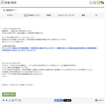Click second blue circle icon in footer
This screenshot has width=105, height=104.
[x=7, y=100]
